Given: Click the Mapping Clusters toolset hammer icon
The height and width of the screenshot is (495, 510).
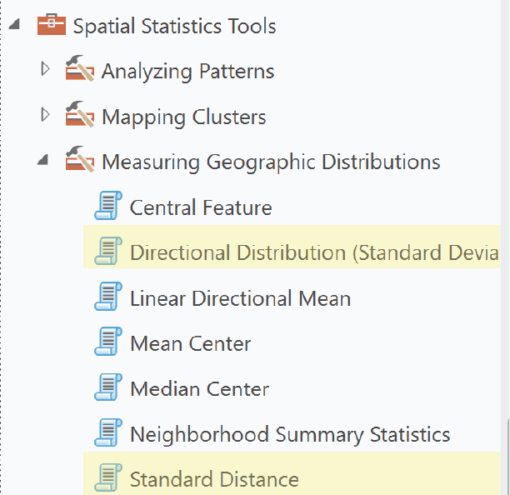Looking at the screenshot, I should tap(80, 114).
